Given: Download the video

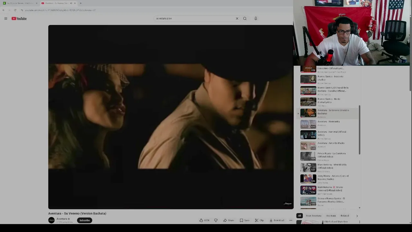Looking at the screenshot, I should coord(277,220).
